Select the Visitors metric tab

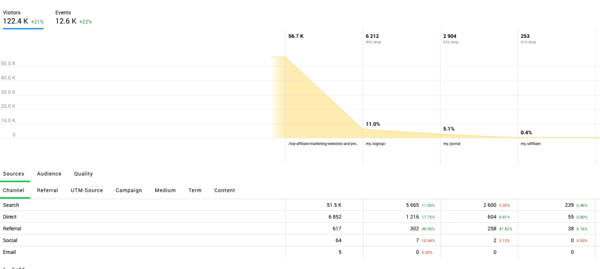(x=23, y=18)
